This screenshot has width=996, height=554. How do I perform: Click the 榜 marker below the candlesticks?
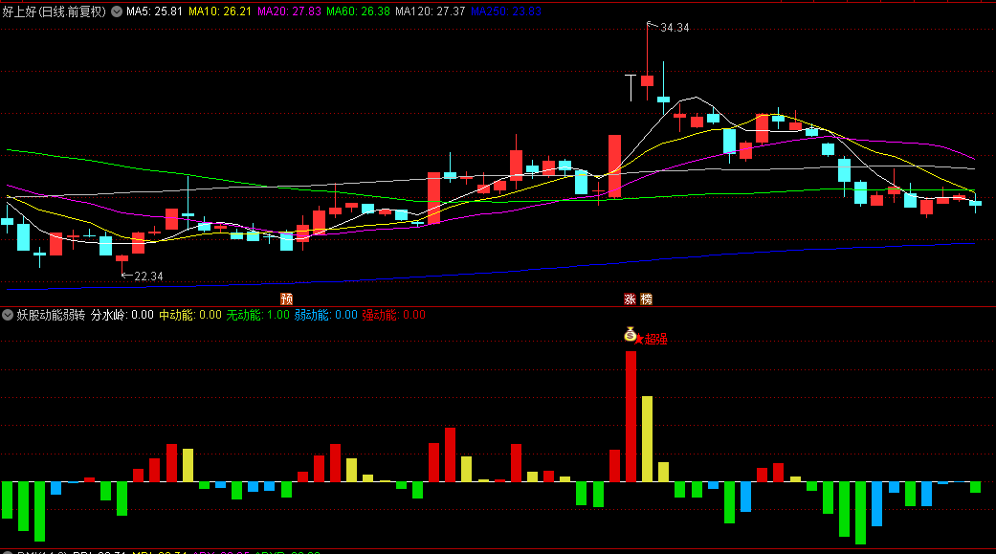click(647, 299)
